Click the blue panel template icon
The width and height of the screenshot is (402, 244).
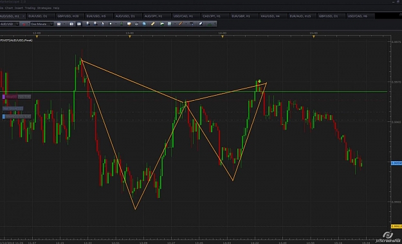[169, 24]
